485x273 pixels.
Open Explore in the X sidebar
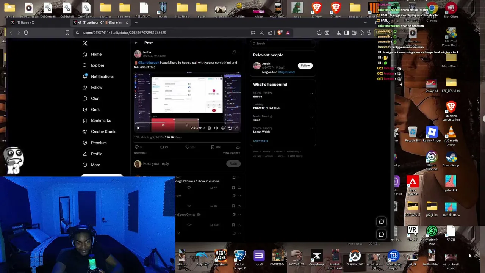[93, 65]
